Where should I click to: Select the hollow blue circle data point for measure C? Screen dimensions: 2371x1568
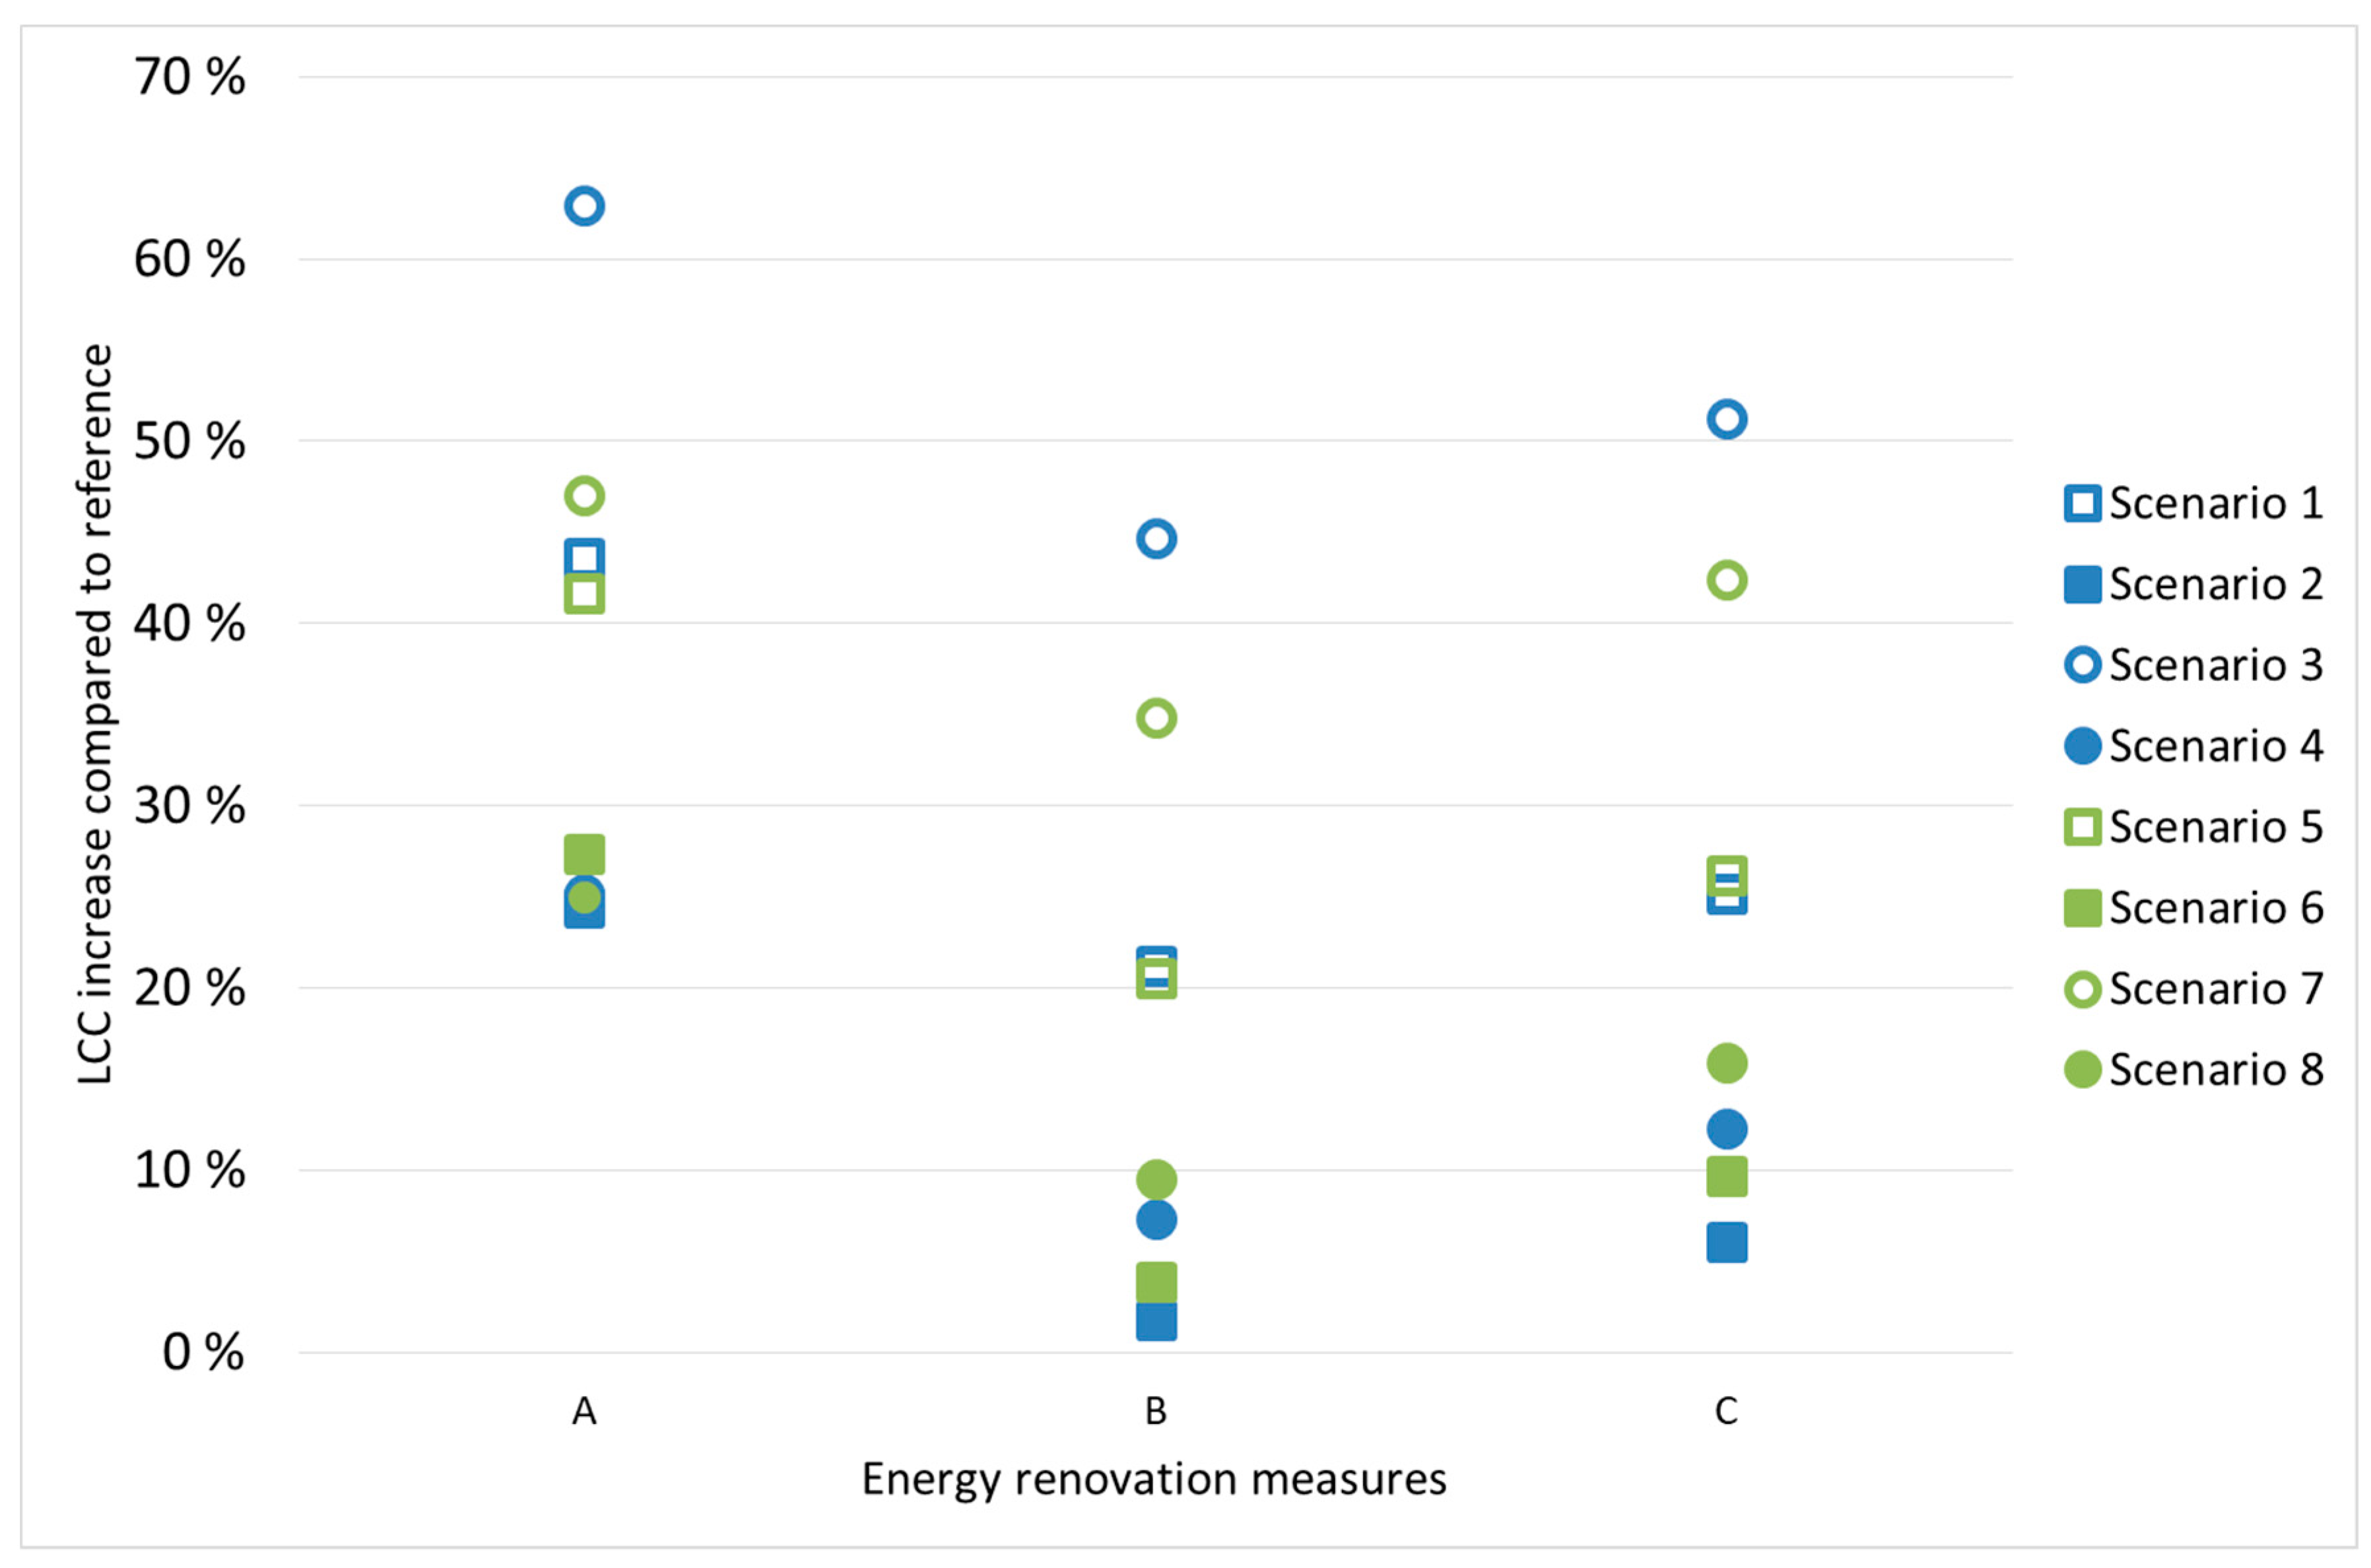[1726, 419]
